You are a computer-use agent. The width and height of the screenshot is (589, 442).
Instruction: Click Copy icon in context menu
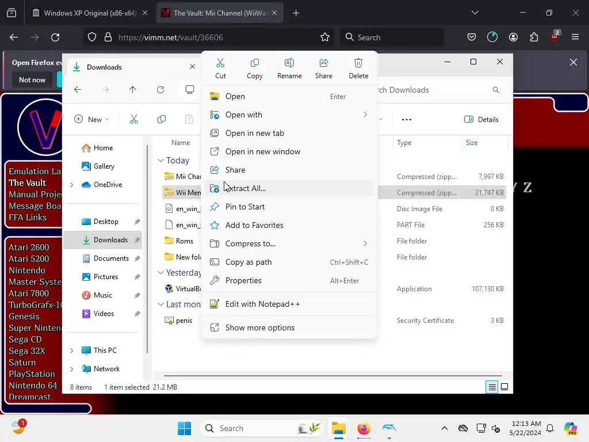[255, 68]
